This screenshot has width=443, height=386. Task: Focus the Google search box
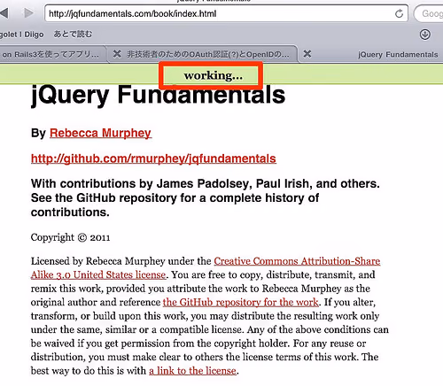[429, 13]
